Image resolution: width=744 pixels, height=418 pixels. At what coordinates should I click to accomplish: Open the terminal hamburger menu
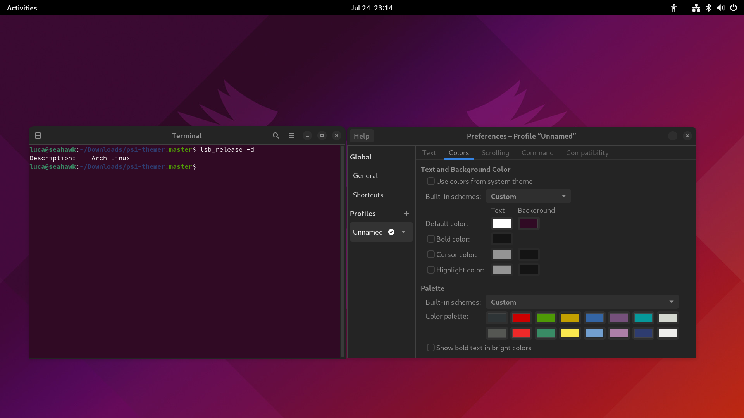pyautogui.click(x=291, y=135)
